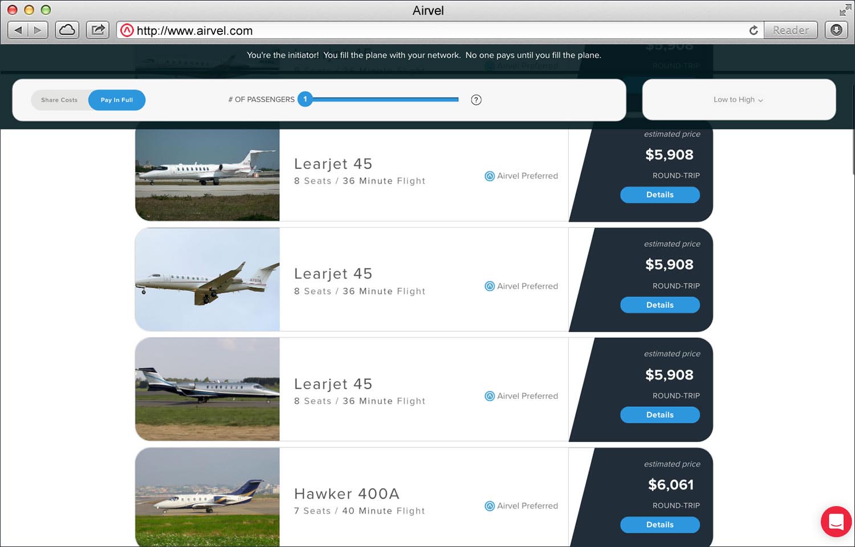This screenshot has height=547, width=855.
Task: Click the browser back arrow button
Action: 18,30
